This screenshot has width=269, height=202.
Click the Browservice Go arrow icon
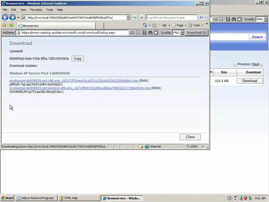point(132,33)
